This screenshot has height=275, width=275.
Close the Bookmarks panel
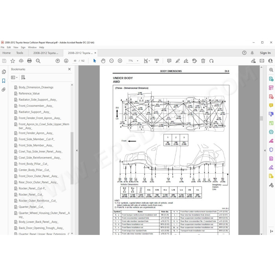coord(70,69)
